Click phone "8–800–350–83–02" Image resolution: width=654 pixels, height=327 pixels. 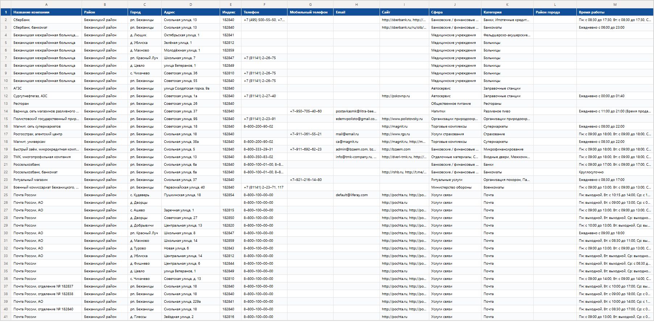pos(264,157)
